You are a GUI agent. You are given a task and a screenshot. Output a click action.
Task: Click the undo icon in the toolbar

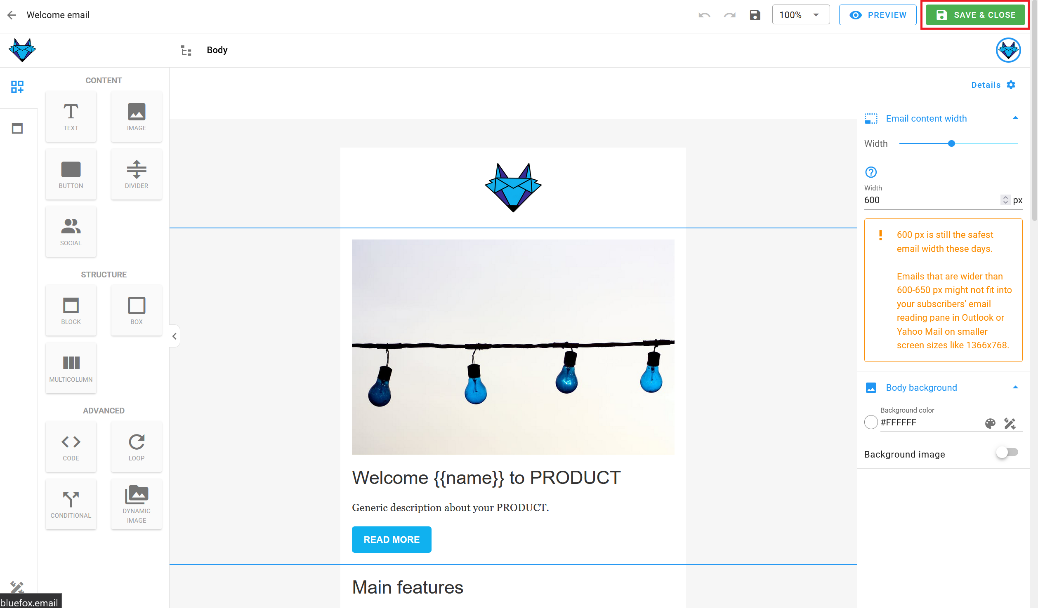[x=705, y=15]
